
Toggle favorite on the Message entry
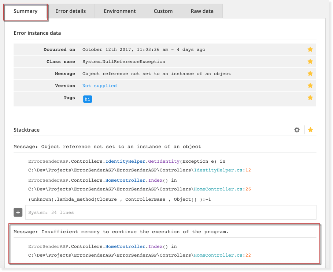click(x=310, y=73)
